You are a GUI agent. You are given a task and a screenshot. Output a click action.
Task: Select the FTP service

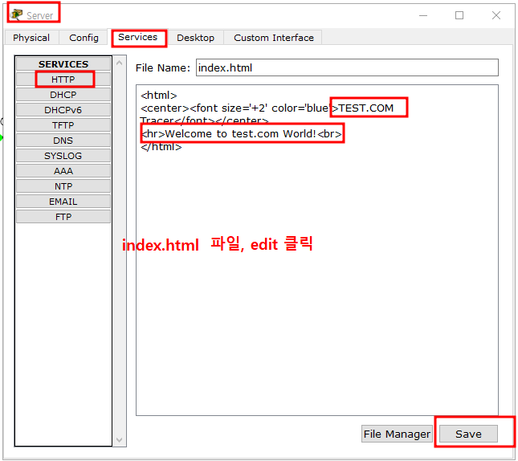pyautogui.click(x=63, y=216)
